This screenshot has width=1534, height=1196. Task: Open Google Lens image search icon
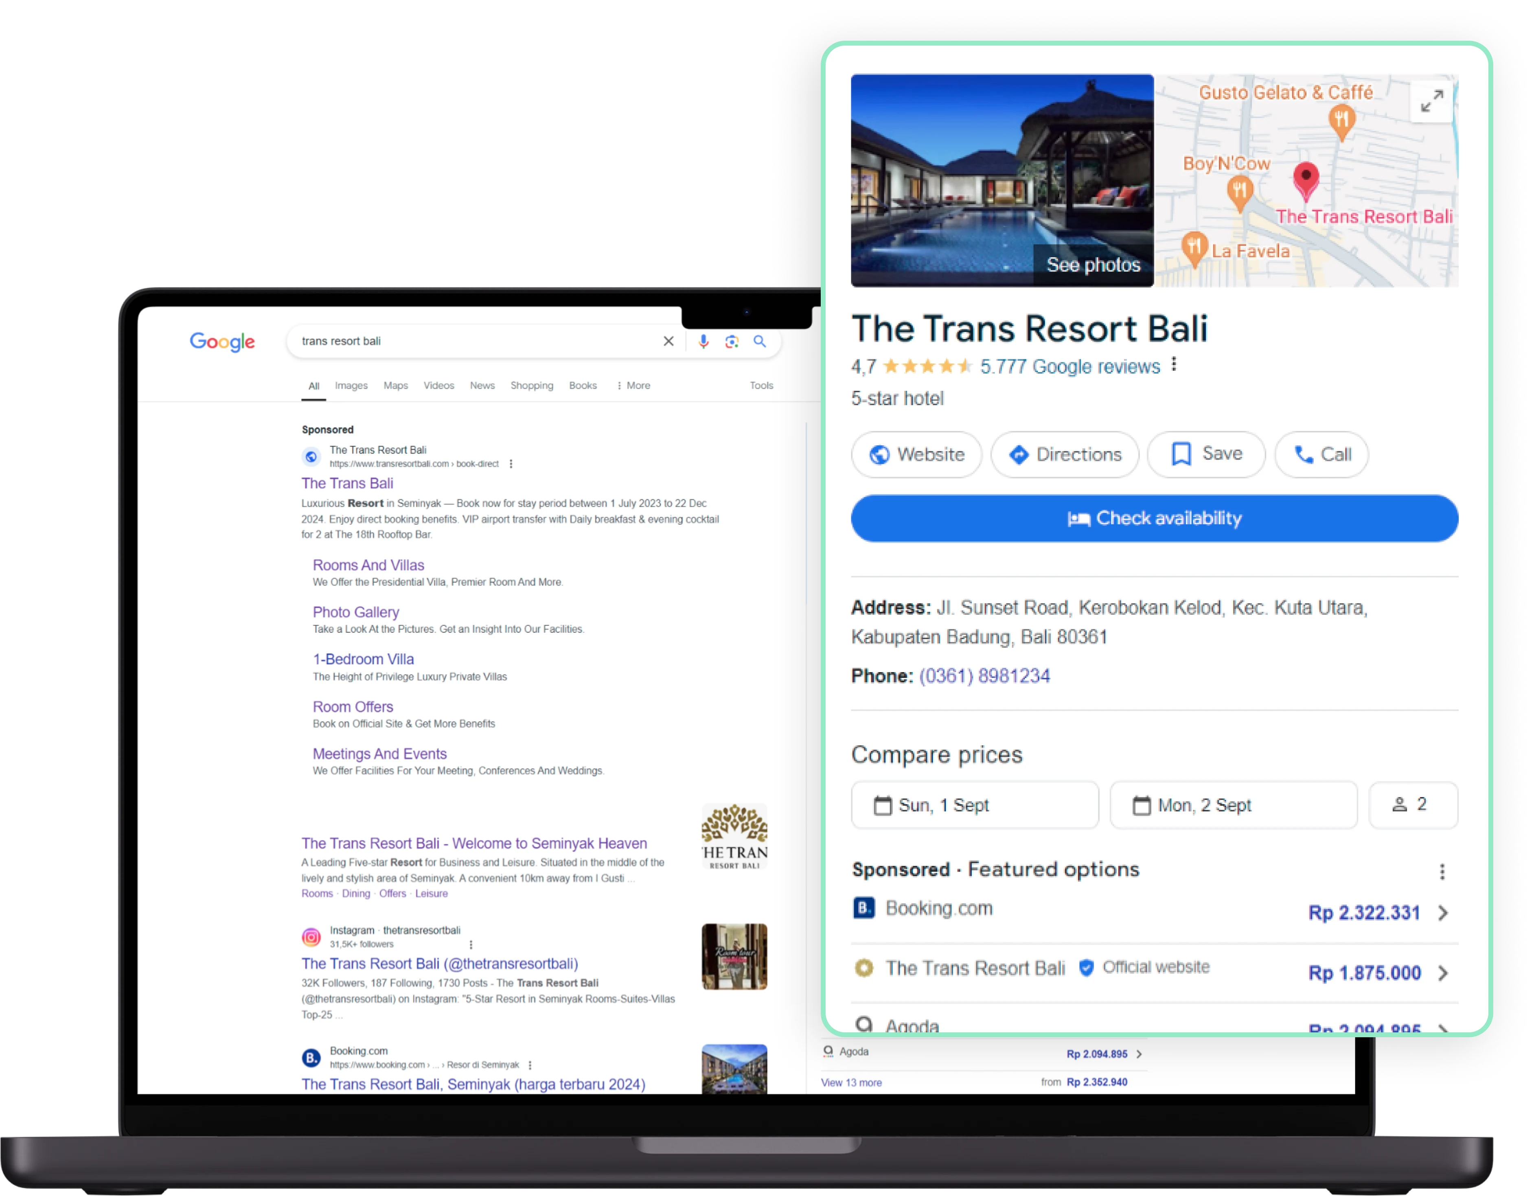click(731, 341)
